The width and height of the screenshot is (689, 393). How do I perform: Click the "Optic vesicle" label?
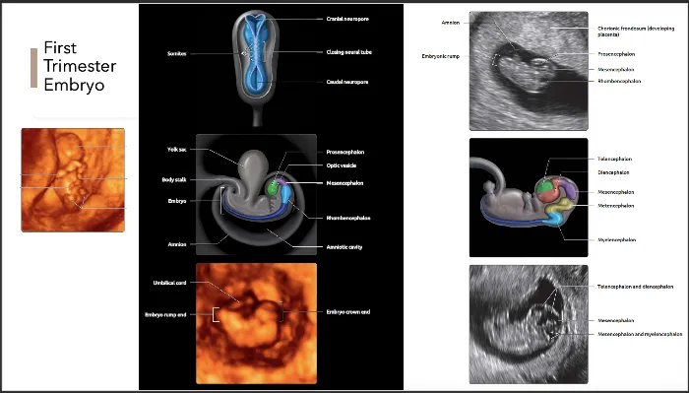coord(342,165)
